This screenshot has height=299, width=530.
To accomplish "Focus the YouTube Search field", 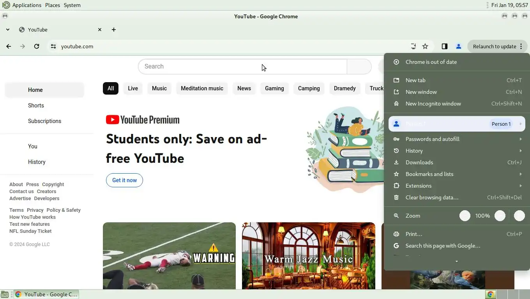I will 242,67.
